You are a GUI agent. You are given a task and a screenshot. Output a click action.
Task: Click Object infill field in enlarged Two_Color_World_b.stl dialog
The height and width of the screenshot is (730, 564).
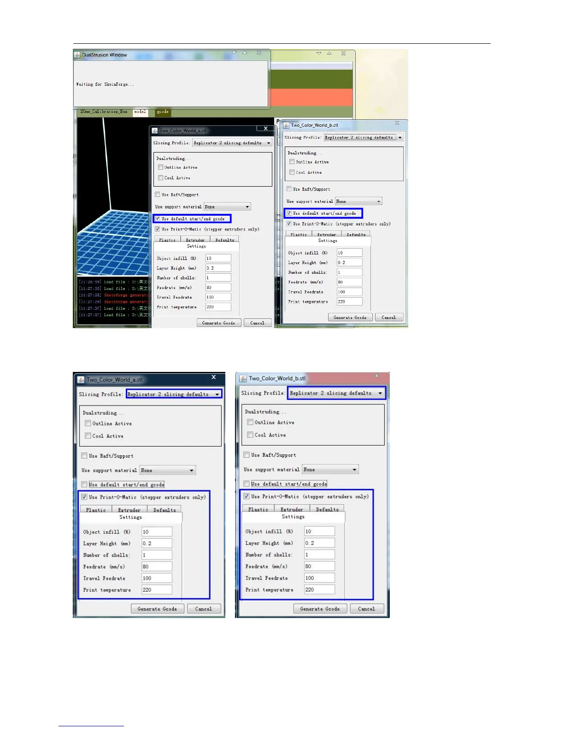(319, 531)
